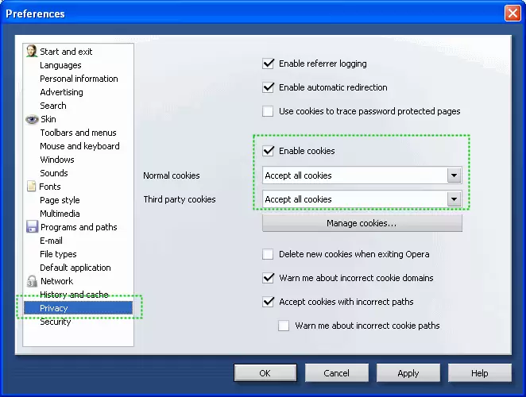This screenshot has width=526, height=397.
Task: Toggle Delete new cookies when exiting Opera
Action: [269, 254]
